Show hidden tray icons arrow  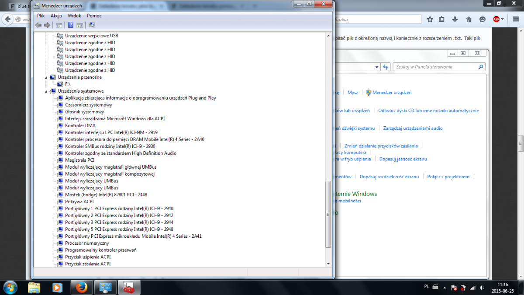[x=445, y=288]
